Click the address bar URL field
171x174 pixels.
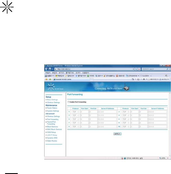coord(94,69)
